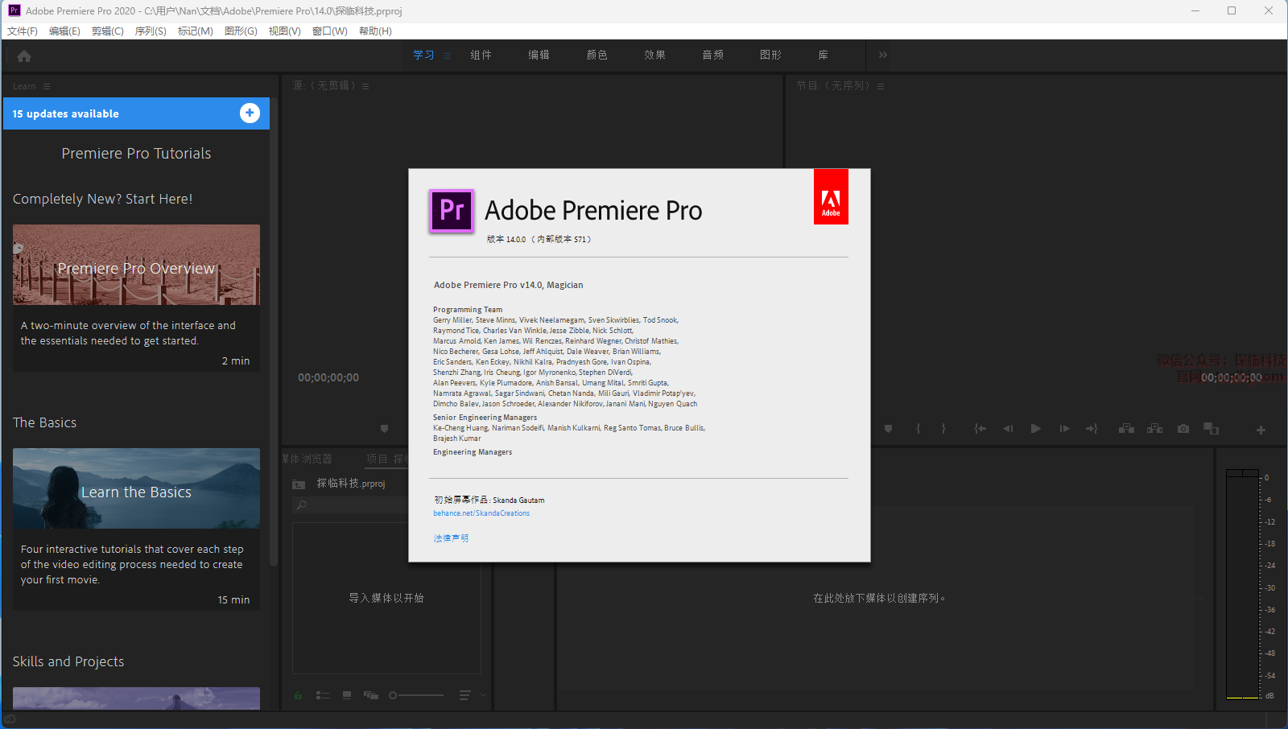1288x729 pixels.
Task: Open the Learn panel hamburger menu
Action: point(47,86)
